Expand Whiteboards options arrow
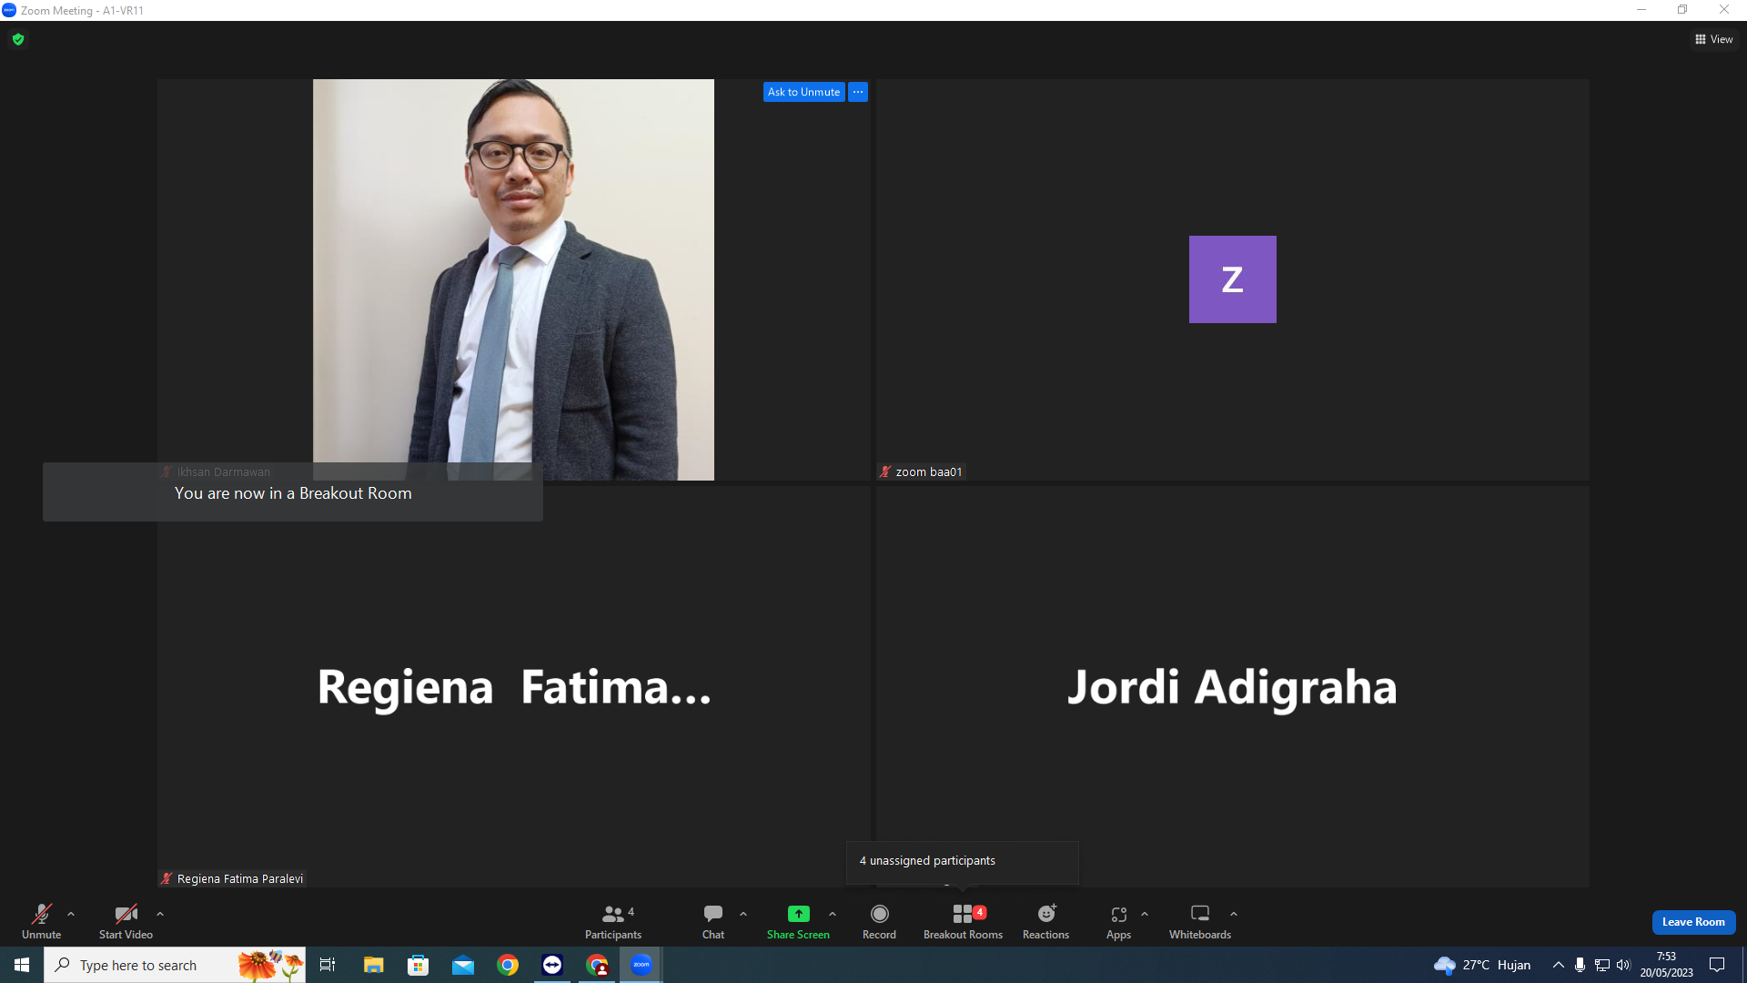The image size is (1747, 983). (1234, 914)
